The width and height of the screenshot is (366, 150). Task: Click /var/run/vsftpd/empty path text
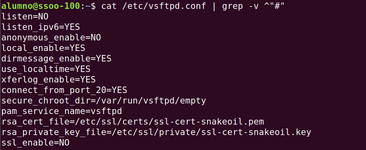pyautogui.click(x=151, y=101)
